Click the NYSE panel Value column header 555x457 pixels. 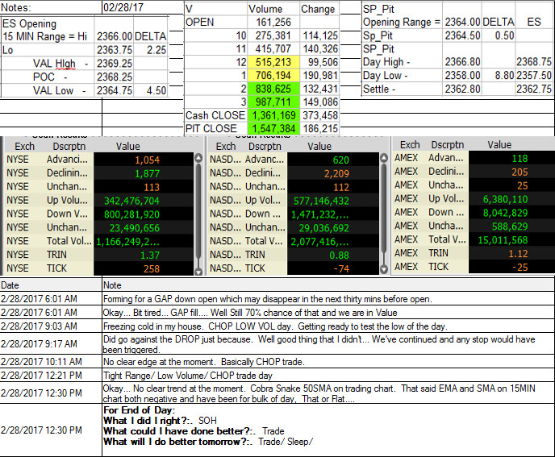coord(128,147)
